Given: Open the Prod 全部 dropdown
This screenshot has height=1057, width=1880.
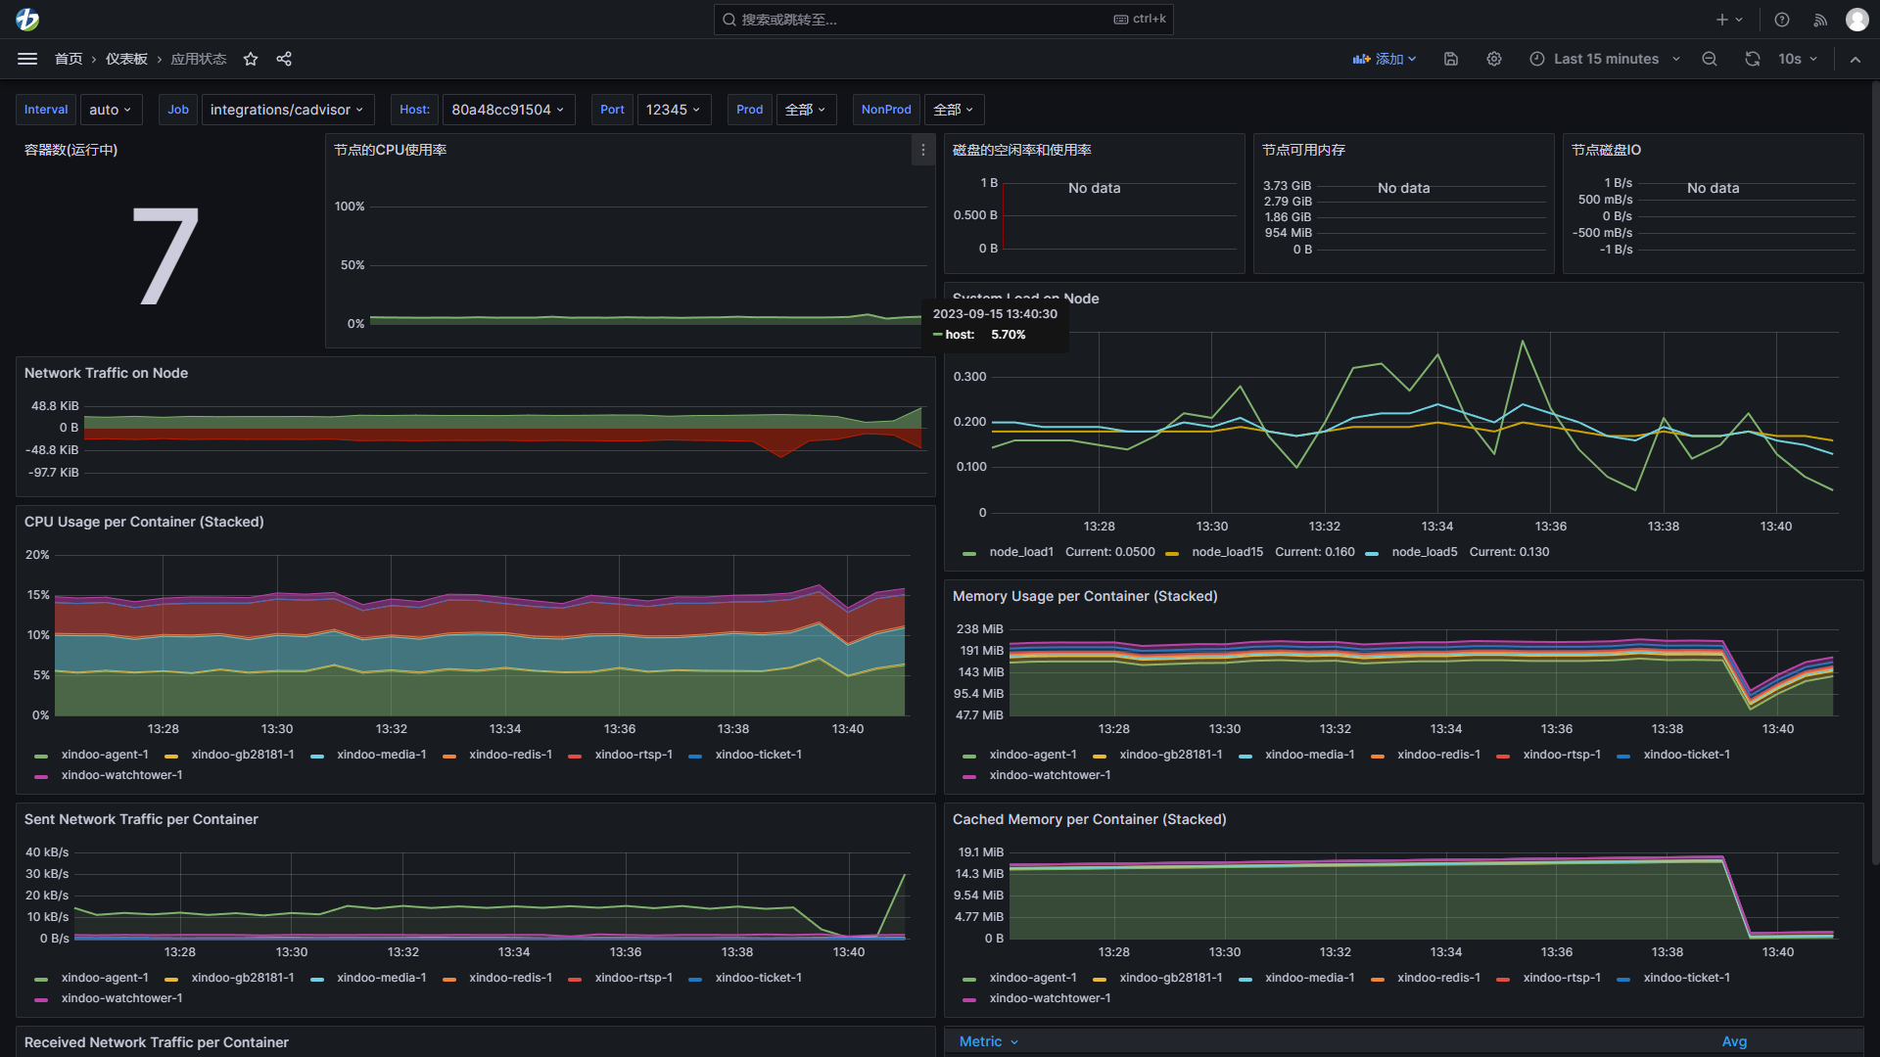Looking at the screenshot, I should tap(806, 110).
